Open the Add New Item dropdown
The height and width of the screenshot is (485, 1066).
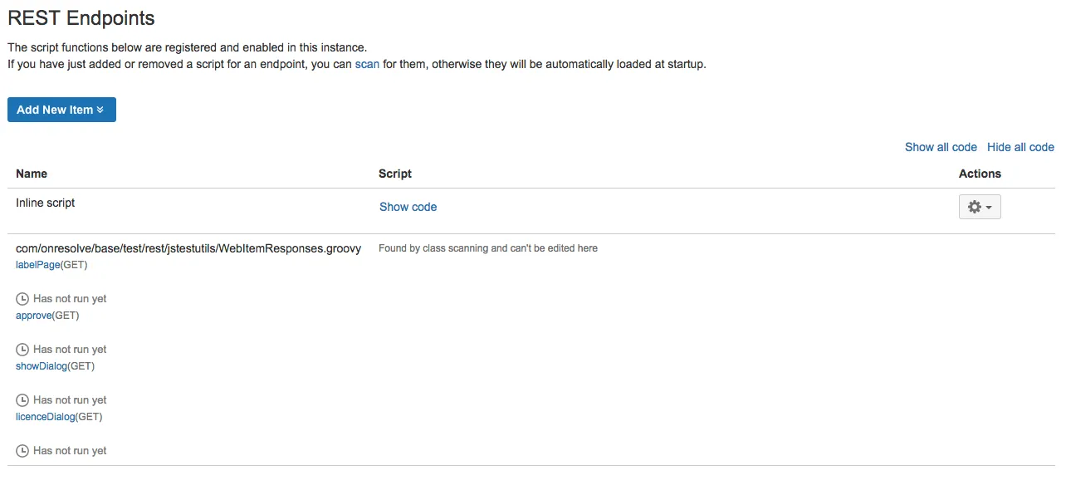(61, 110)
